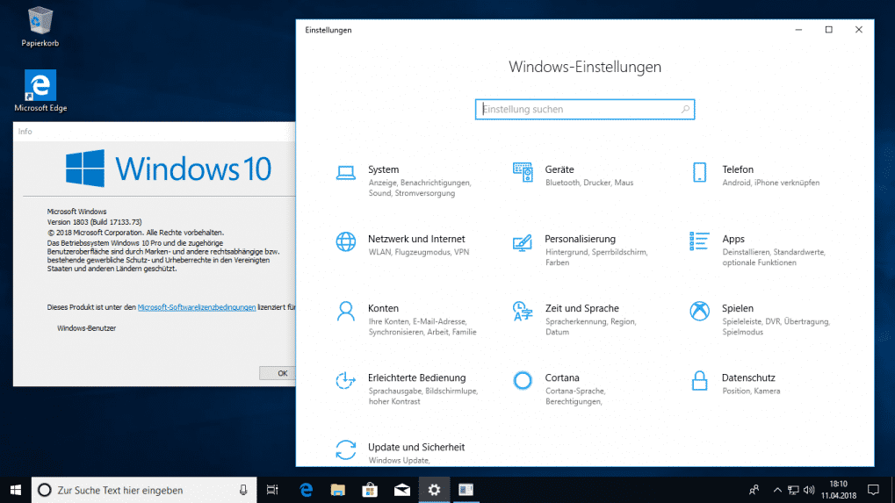
Task: Click the network icon in system tray
Action: [x=793, y=490]
